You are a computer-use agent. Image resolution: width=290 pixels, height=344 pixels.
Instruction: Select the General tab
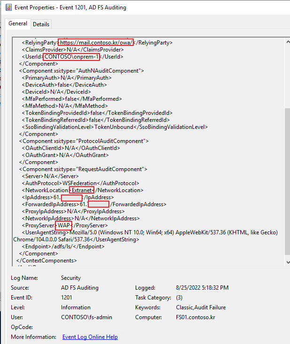tap(18, 23)
